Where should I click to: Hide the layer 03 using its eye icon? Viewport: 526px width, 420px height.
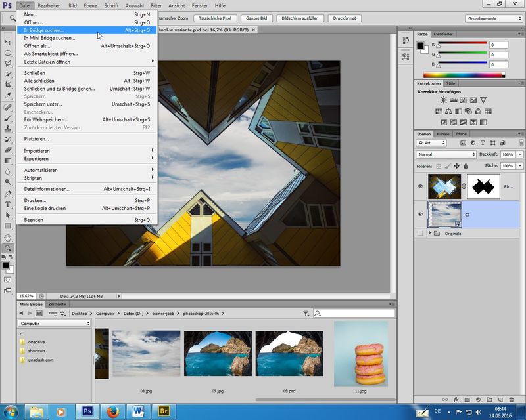point(421,214)
